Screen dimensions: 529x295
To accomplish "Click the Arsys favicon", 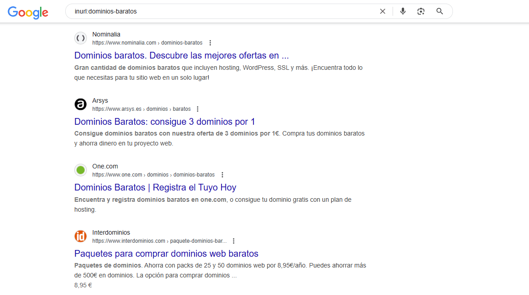I will 81,104.
